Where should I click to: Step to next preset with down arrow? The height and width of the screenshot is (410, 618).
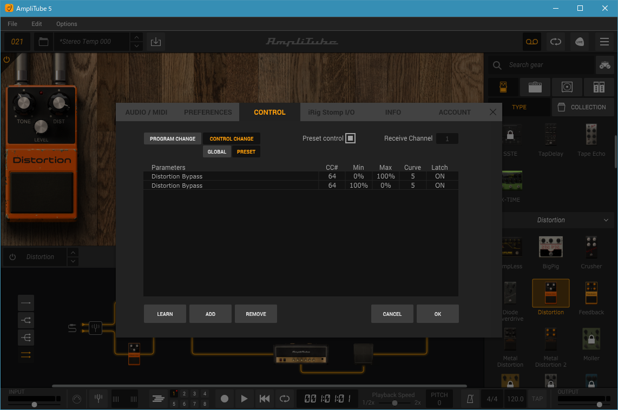click(136, 46)
